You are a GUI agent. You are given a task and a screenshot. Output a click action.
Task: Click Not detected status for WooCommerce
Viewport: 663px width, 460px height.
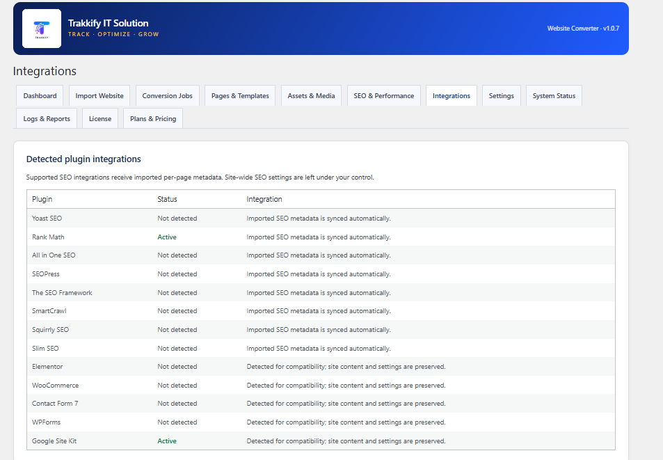point(177,385)
